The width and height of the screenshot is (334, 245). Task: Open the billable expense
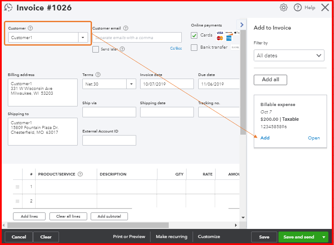pyautogui.click(x=314, y=138)
